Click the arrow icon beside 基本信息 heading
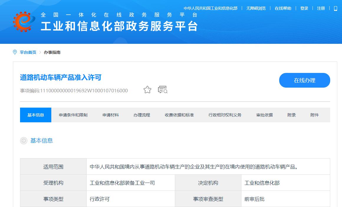This screenshot has width=342, height=207. [24, 141]
